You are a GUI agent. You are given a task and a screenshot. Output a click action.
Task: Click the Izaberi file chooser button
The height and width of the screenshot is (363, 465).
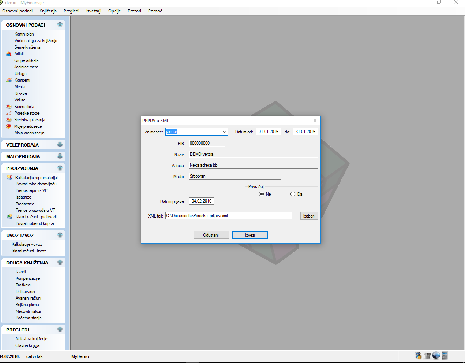pyautogui.click(x=309, y=216)
